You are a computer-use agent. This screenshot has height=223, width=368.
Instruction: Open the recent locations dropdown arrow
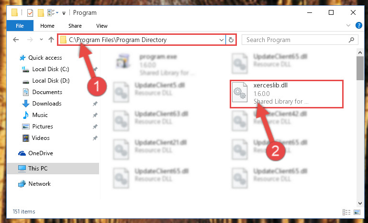point(41,40)
